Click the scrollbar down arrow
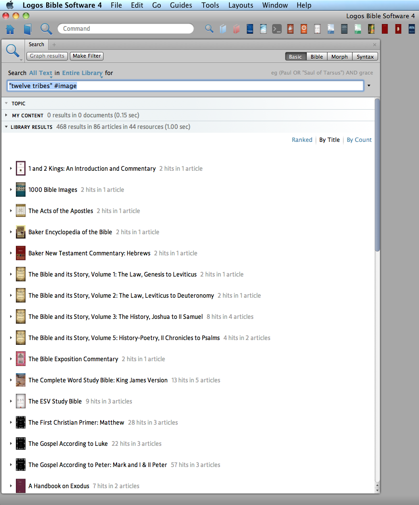Screen dimensions: 419x505 (x=377, y=491)
